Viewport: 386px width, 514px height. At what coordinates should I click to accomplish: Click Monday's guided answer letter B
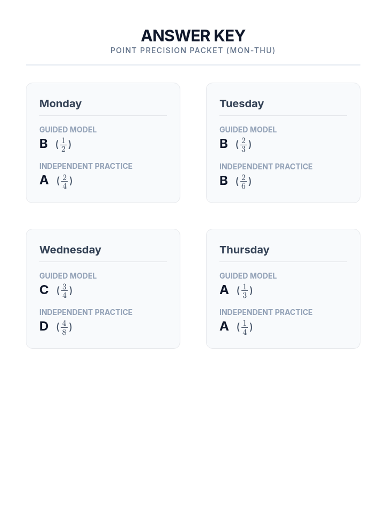[x=43, y=144]
